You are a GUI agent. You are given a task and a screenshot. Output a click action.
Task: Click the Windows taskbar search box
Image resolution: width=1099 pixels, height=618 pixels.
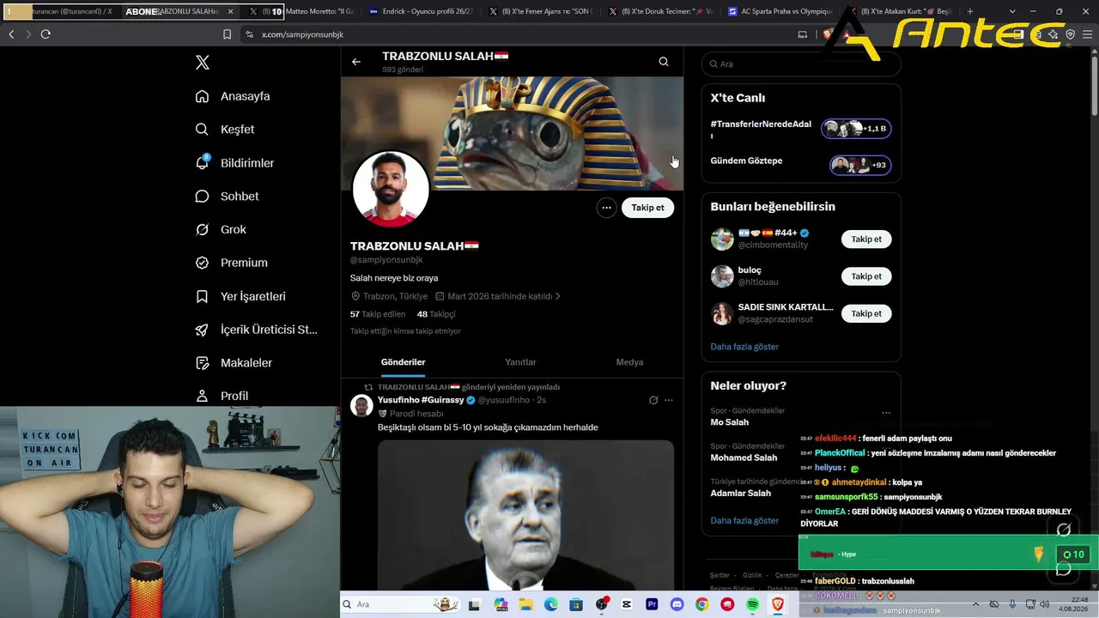[x=399, y=604]
